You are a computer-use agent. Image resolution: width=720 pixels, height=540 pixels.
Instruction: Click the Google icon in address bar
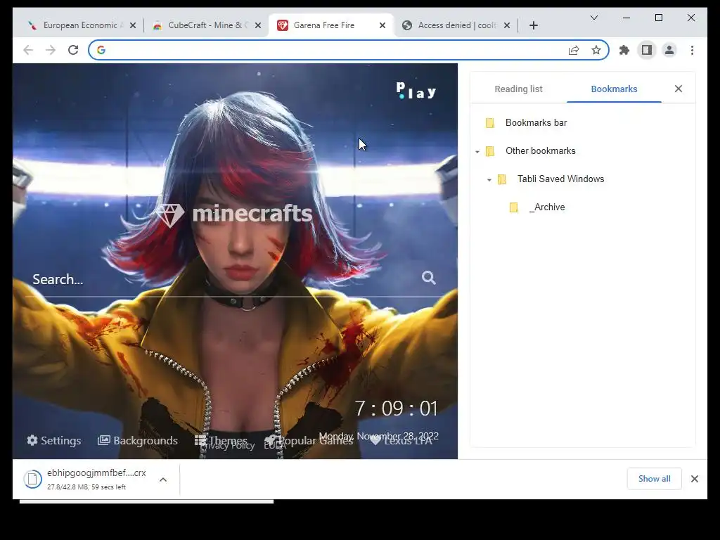[101, 50]
